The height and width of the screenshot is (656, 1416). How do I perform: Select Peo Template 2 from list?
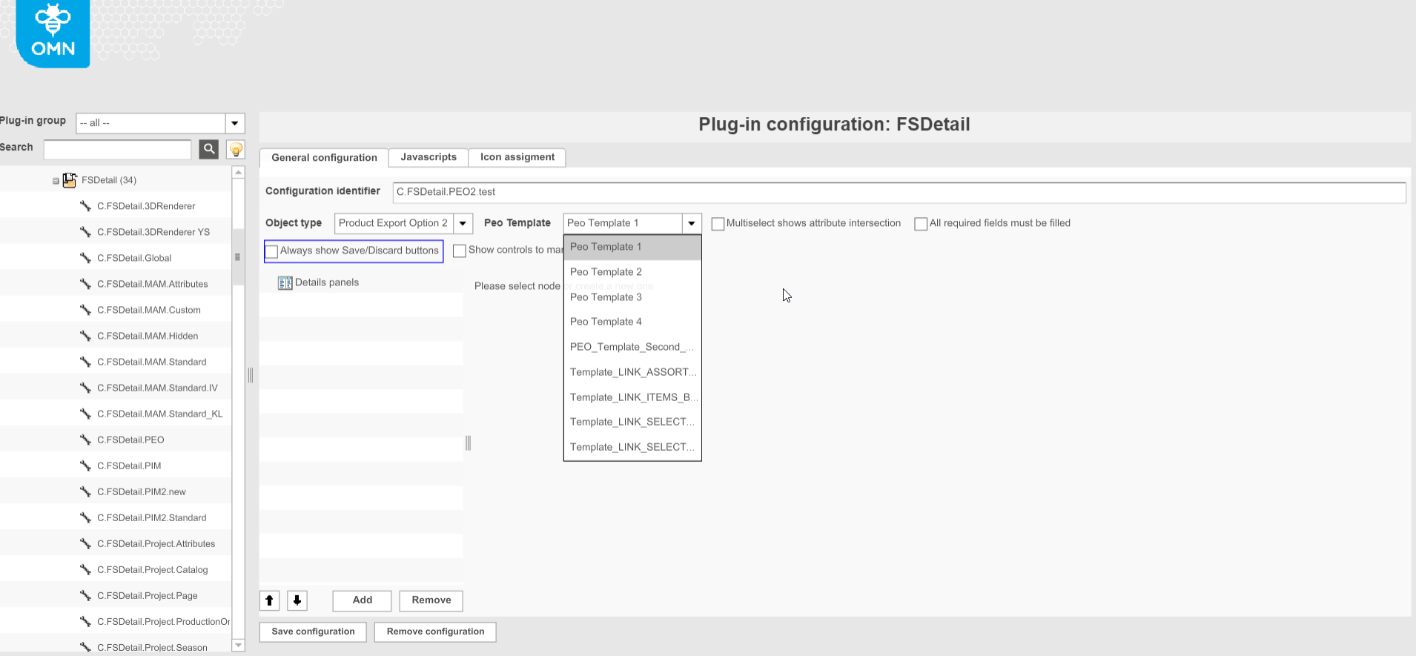[632, 272]
